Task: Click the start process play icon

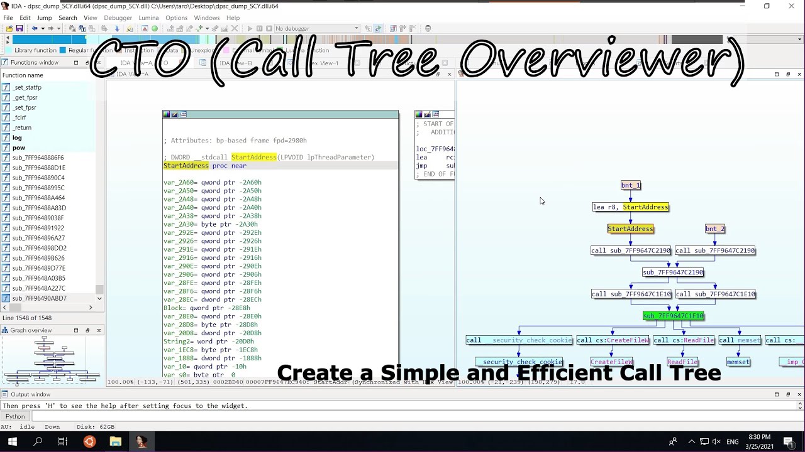Action: 250,29
